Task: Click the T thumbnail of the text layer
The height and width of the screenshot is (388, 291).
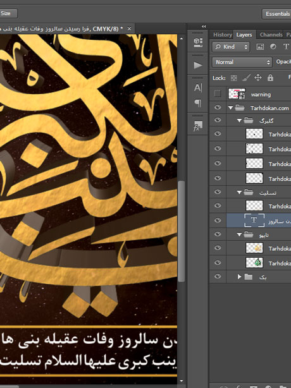Action: [x=254, y=221]
